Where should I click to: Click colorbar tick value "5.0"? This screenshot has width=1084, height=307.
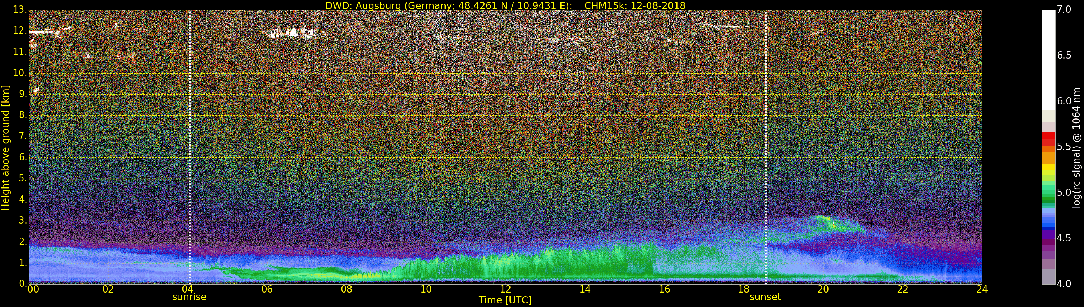[1064, 192]
